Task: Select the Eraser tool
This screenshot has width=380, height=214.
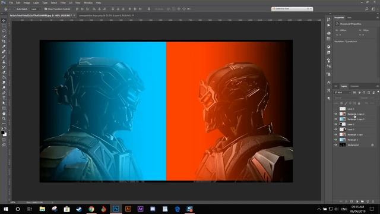Action: [4, 72]
